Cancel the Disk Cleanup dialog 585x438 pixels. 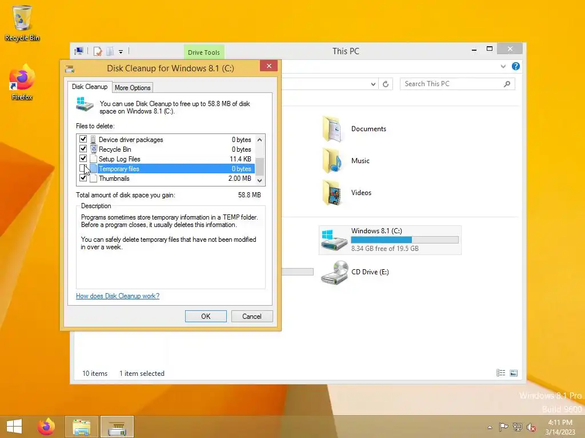click(x=252, y=316)
